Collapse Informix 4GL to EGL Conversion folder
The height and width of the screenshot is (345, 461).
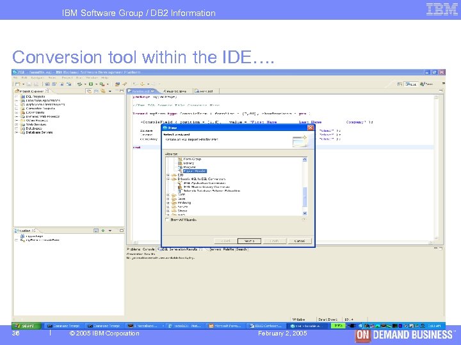[x=168, y=179]
